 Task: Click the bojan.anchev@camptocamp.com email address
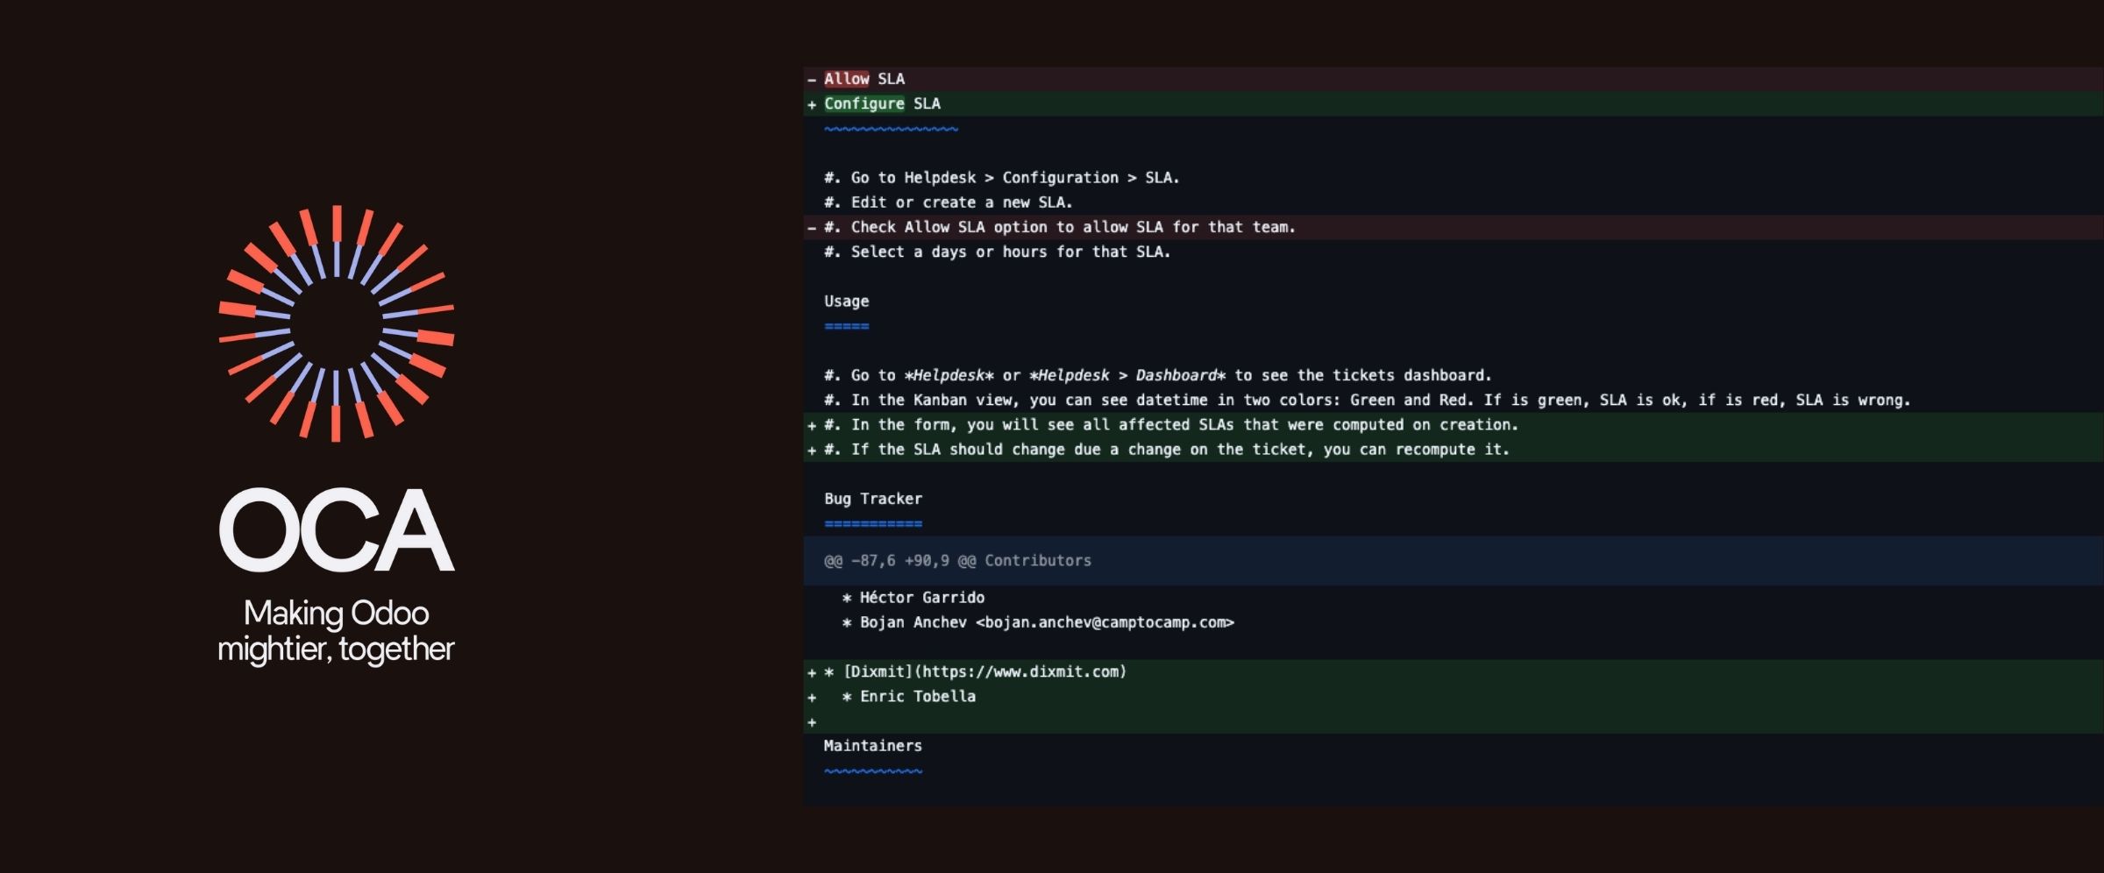pyautogui.click(x=1105, y=622)
